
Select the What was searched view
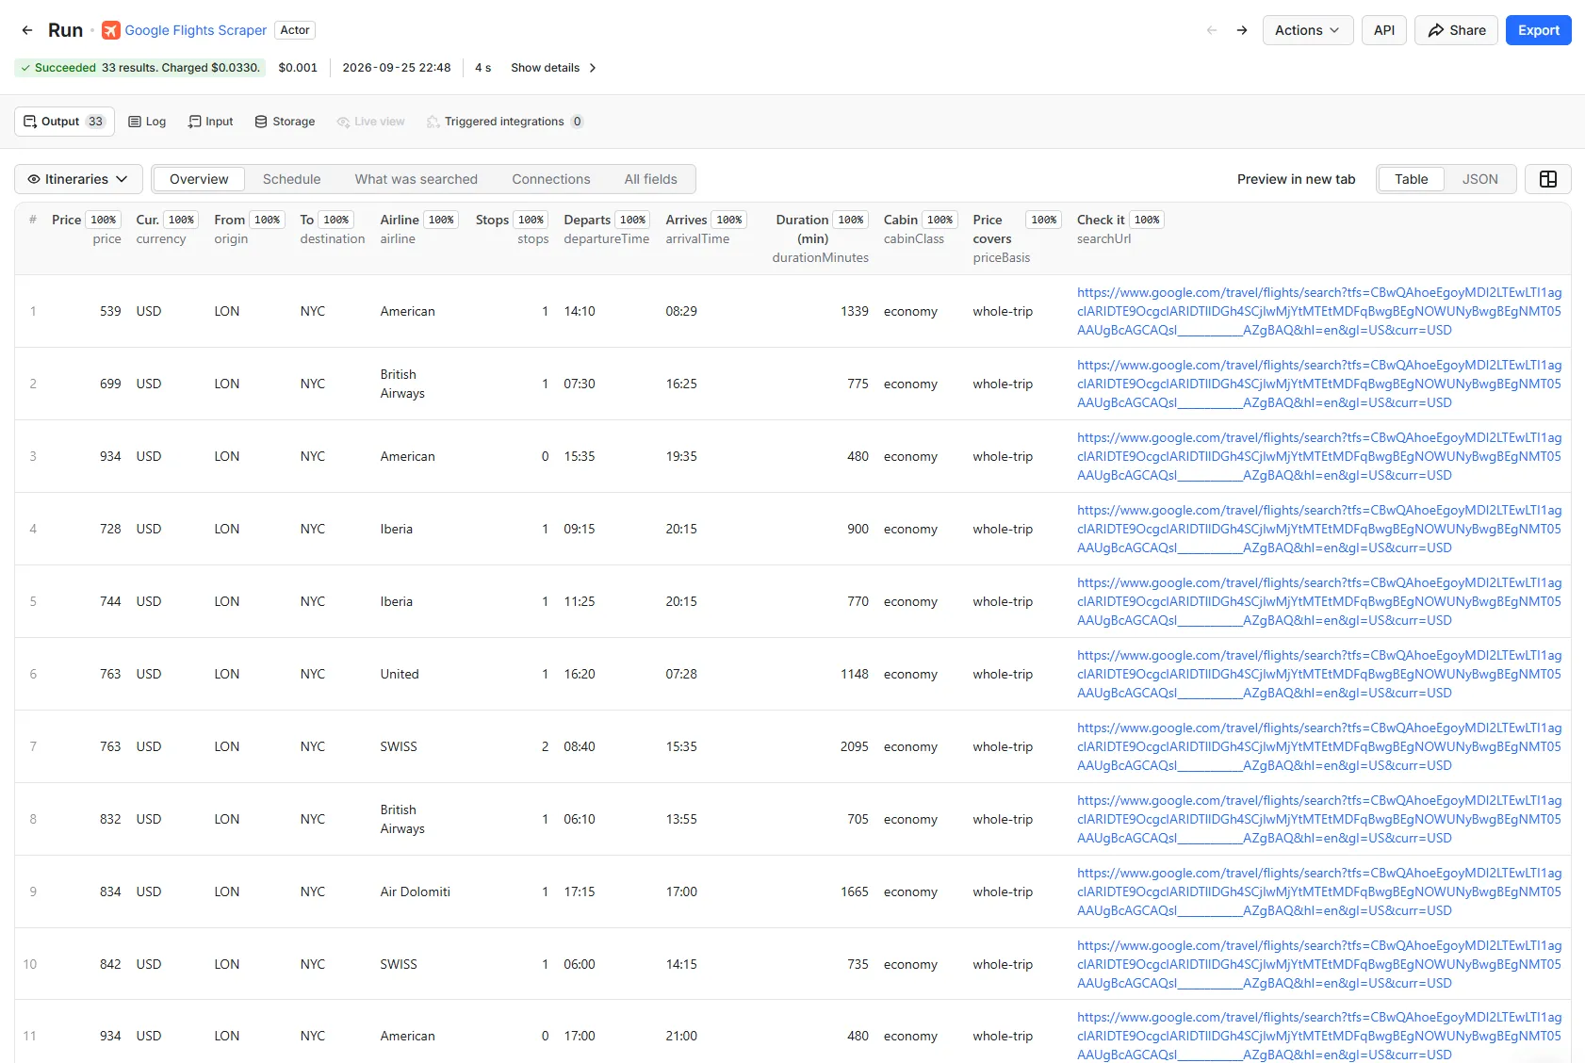417,179
